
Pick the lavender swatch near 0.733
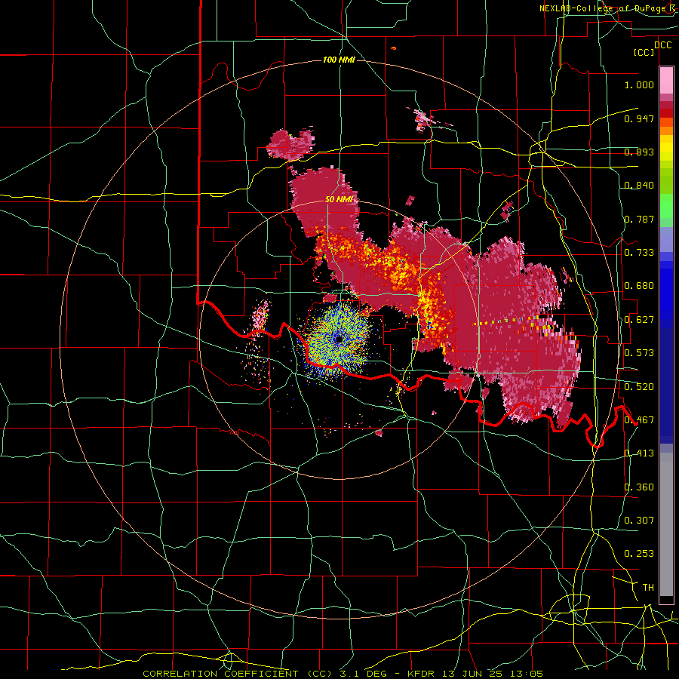click(666, 240)
